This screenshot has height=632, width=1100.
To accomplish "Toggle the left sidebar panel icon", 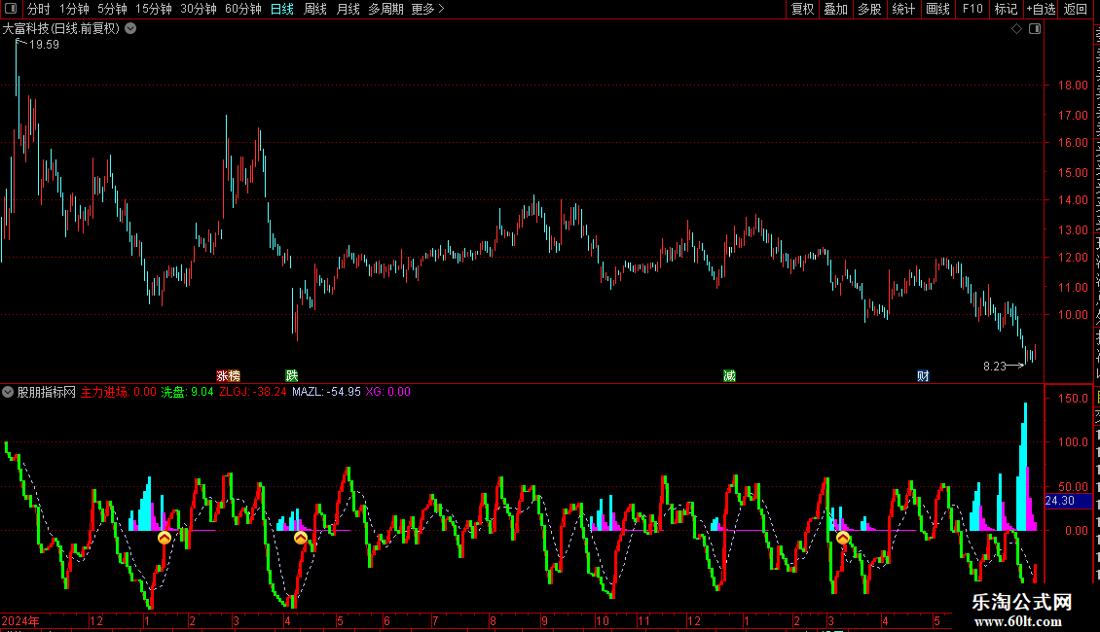I will 11,9.
